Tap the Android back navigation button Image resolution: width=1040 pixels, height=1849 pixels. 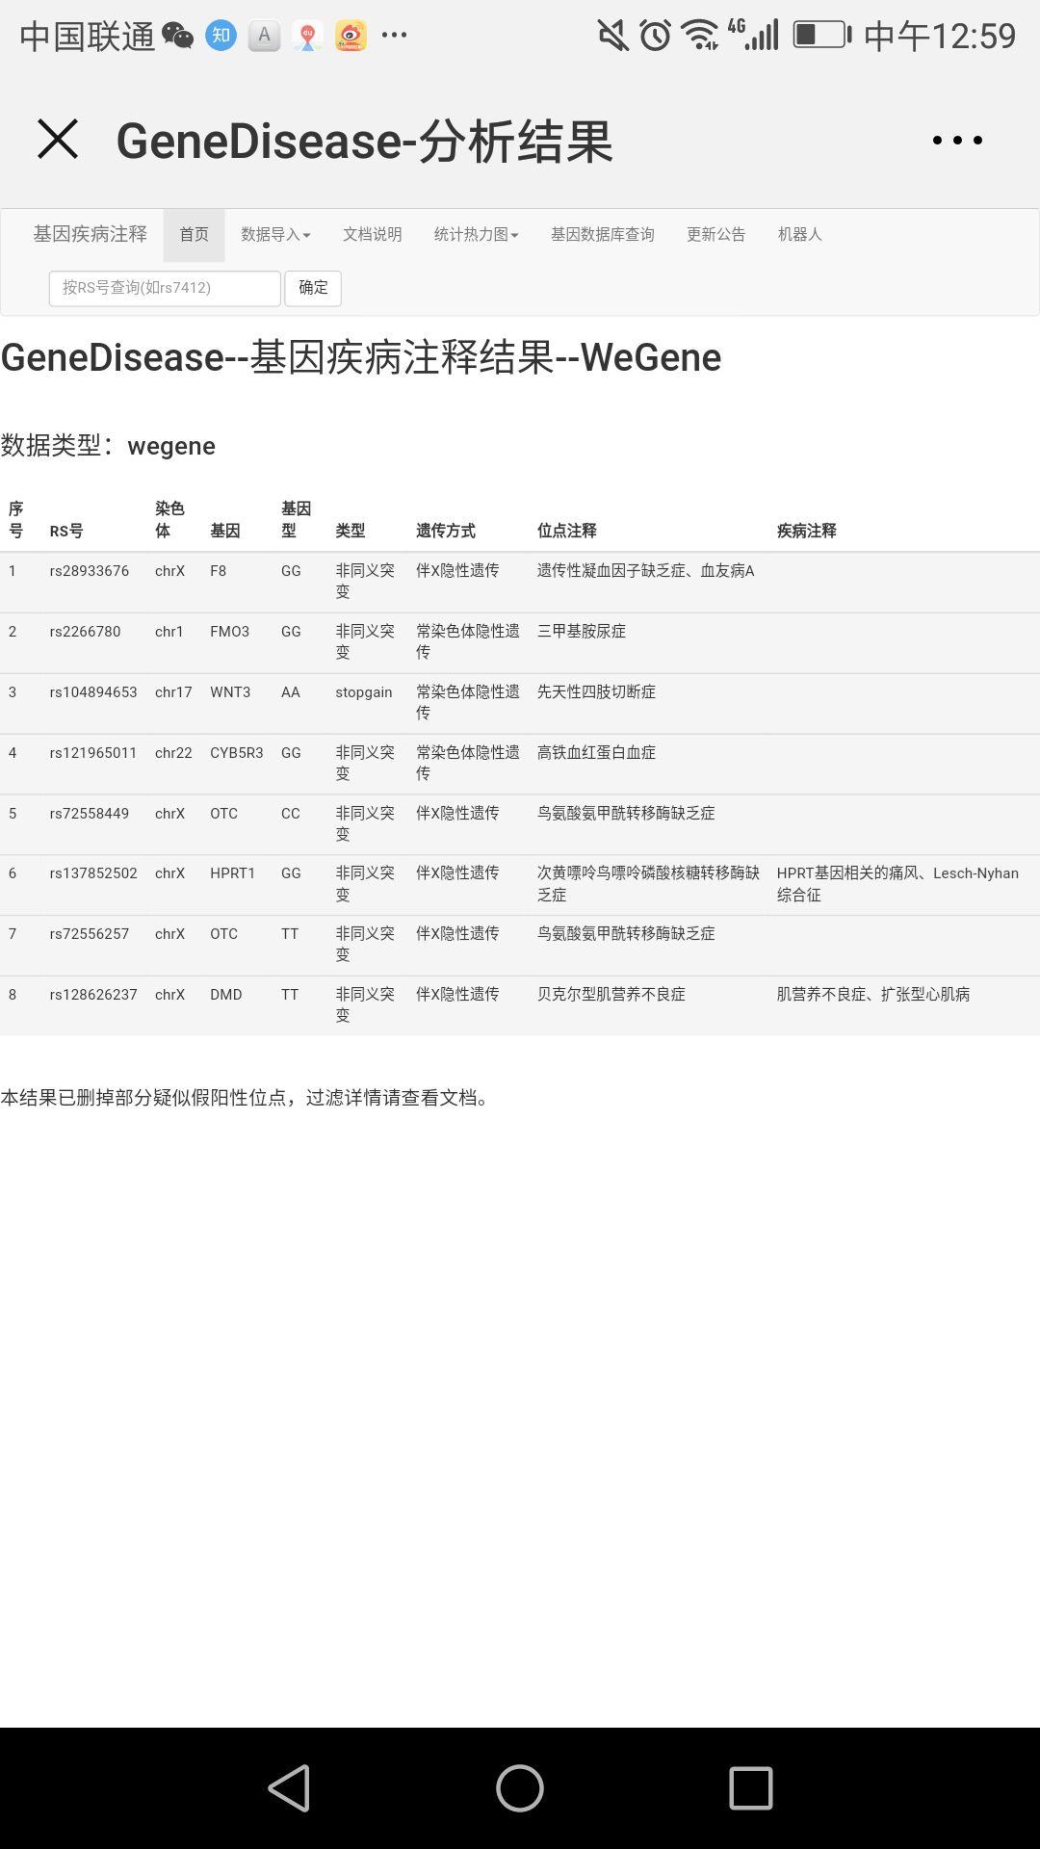[x=289, y=1788]
